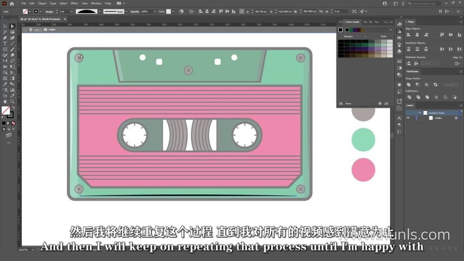The height and width of the screenshot is (261, 464).
Task: Open the harmony rules dropdown in Color Guide
Action: coord(391,30)
